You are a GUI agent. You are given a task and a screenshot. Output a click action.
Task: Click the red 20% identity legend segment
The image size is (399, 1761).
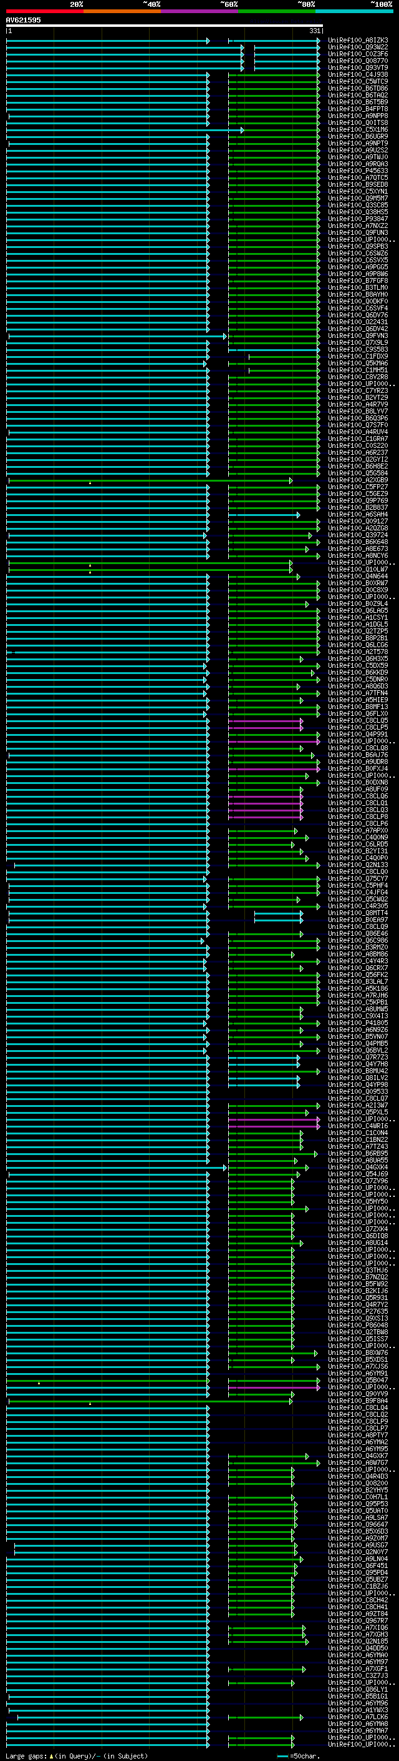click(44, 11)
